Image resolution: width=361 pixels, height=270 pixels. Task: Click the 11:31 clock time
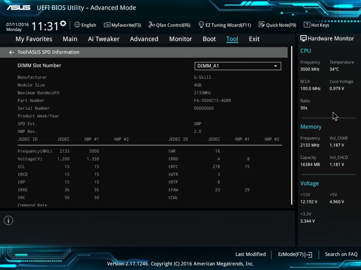(x=45, y=26)
